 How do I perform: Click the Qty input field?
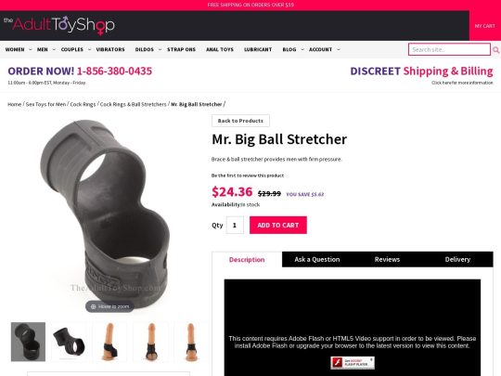click(235, 225)
